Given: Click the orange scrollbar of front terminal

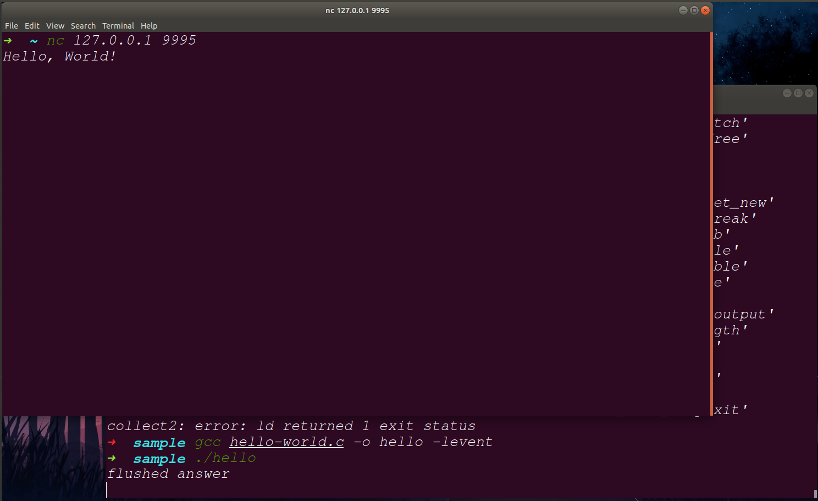Looking at the screenshot, I should tap(711, 223).
